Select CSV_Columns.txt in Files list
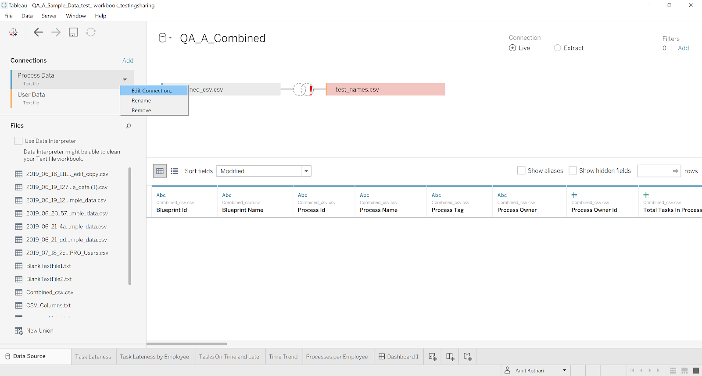This screenshot has height=376, width=702. click(x=48, y=305)
